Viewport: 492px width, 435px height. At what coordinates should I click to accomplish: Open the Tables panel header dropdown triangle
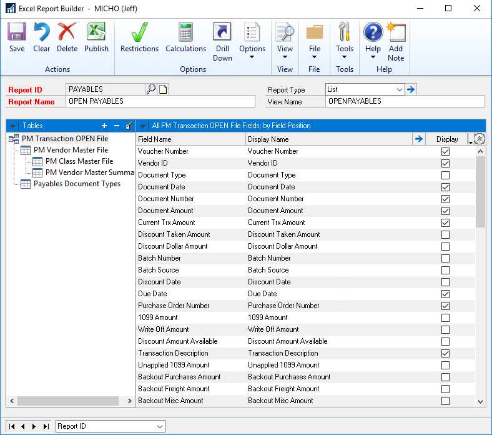[12, 126]
